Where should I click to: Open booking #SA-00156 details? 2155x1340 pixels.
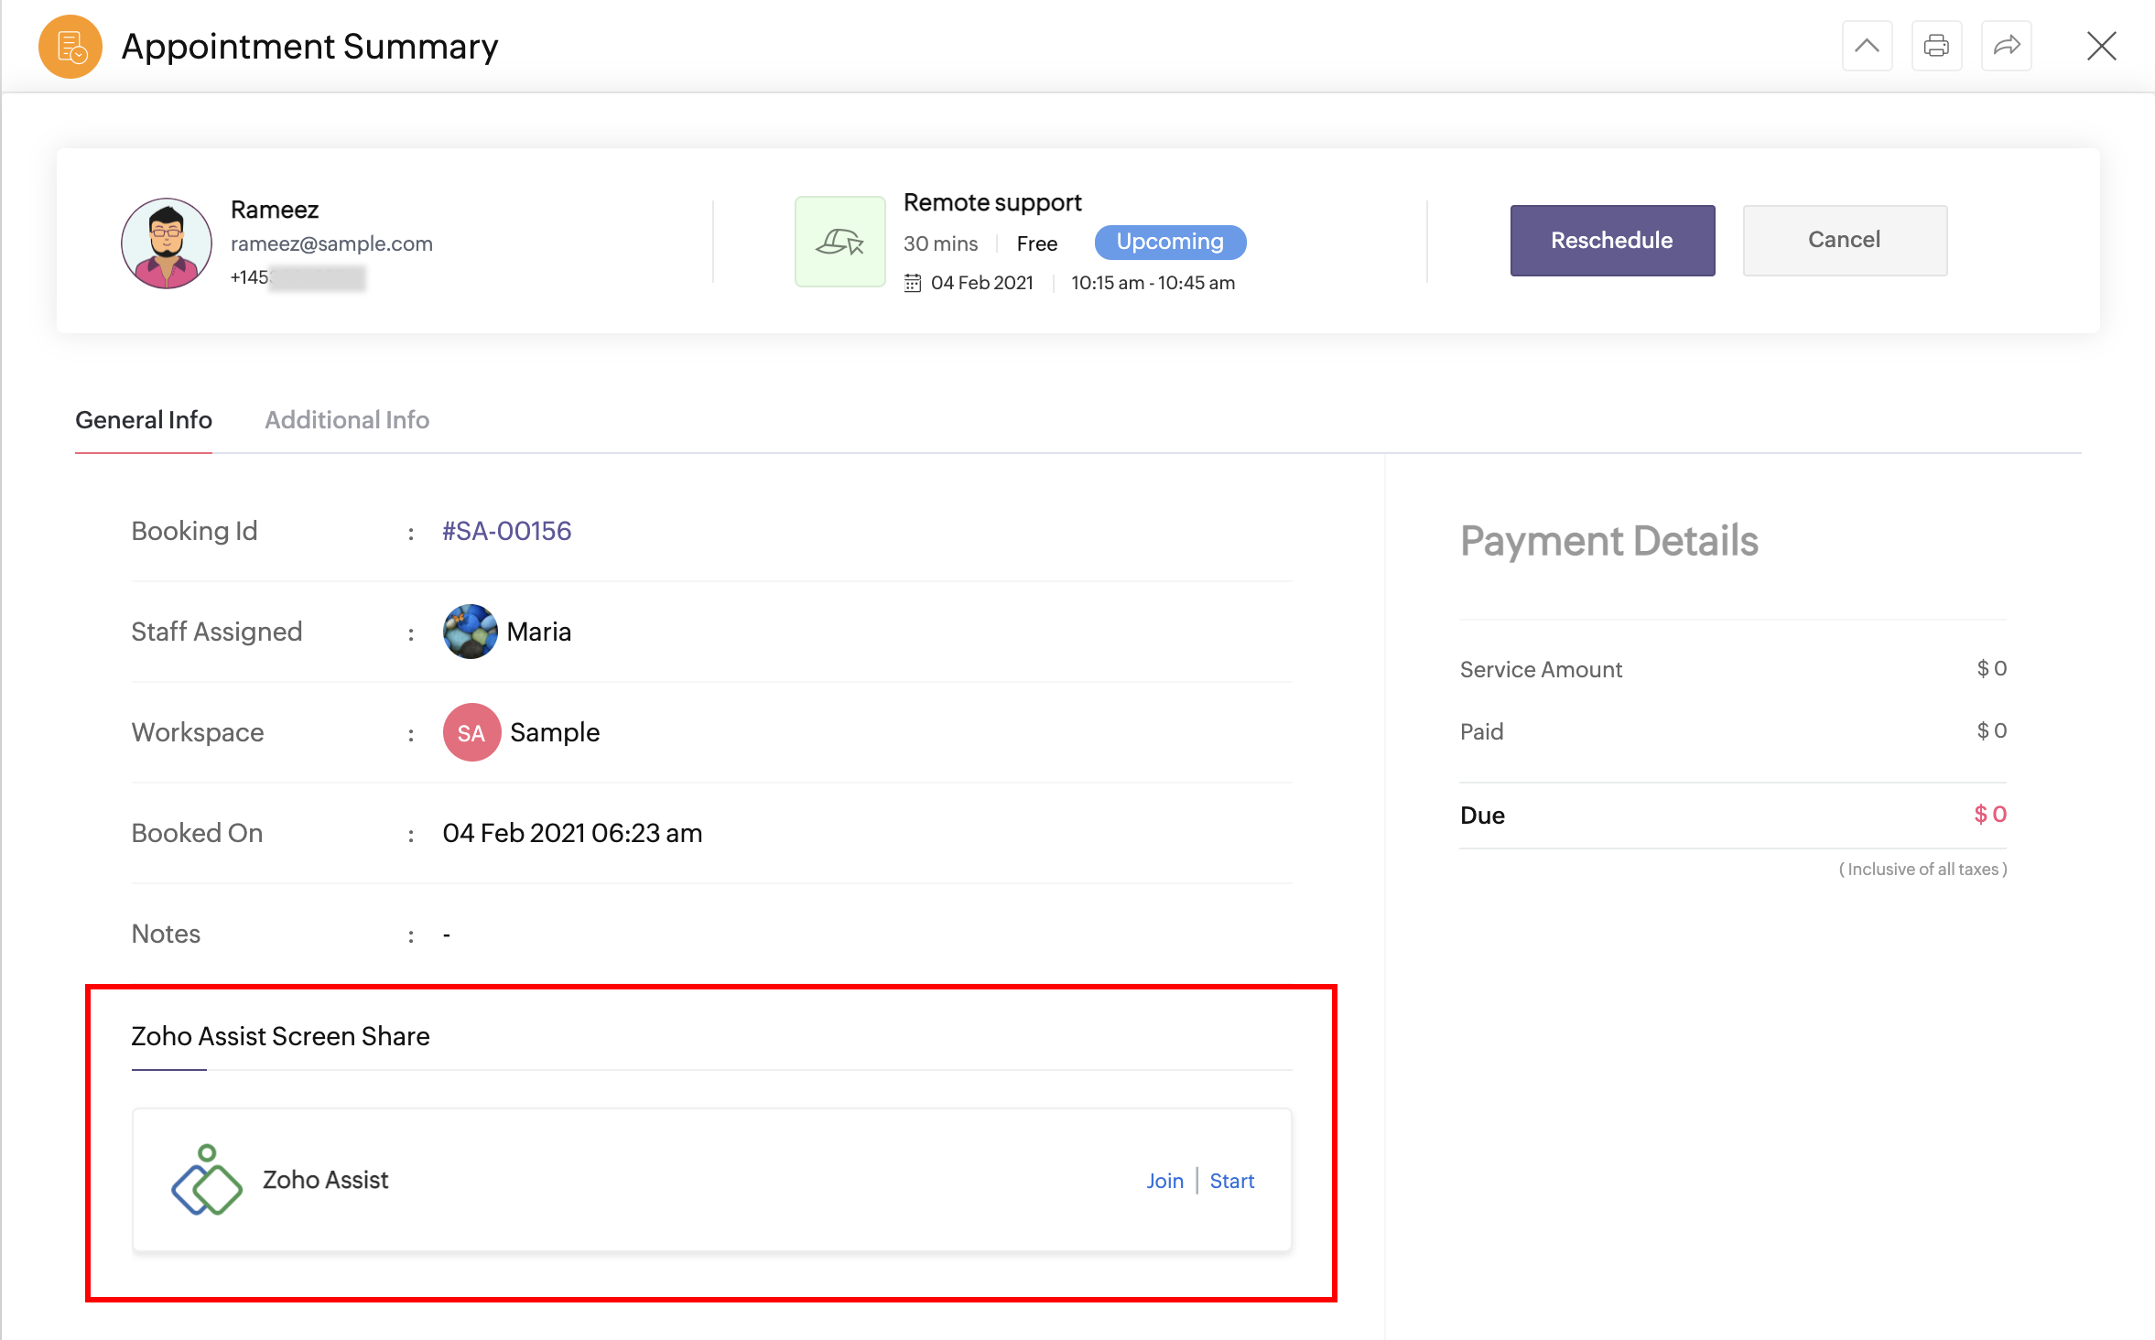[x=505, y=530]
